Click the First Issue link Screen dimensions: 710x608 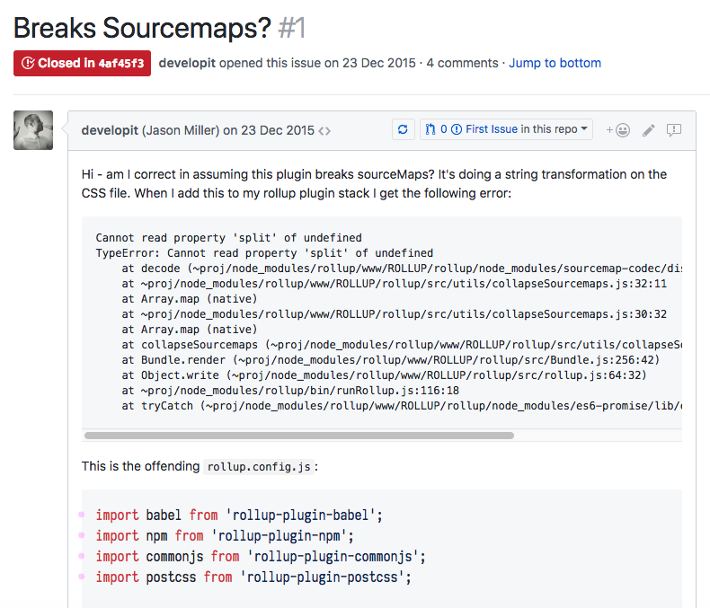(x=491, y=129)
